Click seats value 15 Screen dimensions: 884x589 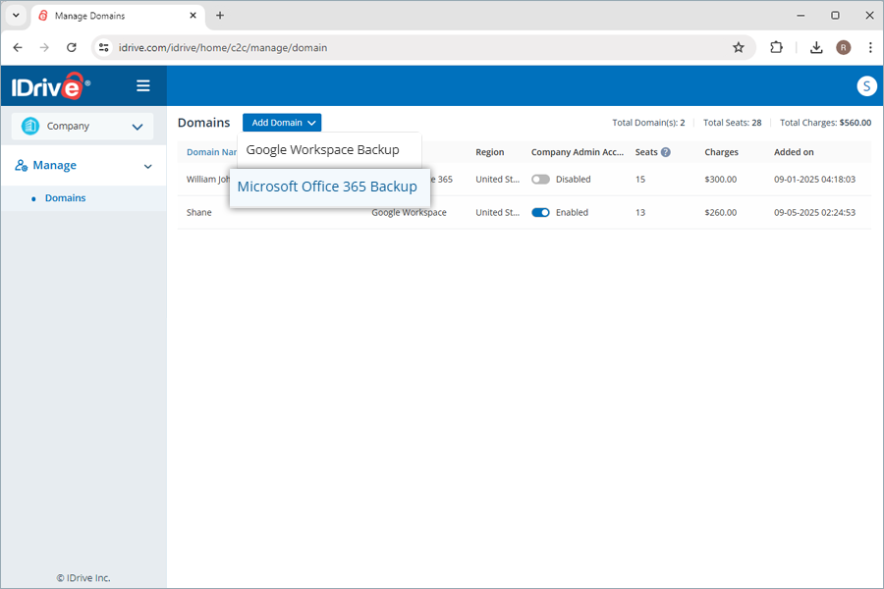point(639,180)
